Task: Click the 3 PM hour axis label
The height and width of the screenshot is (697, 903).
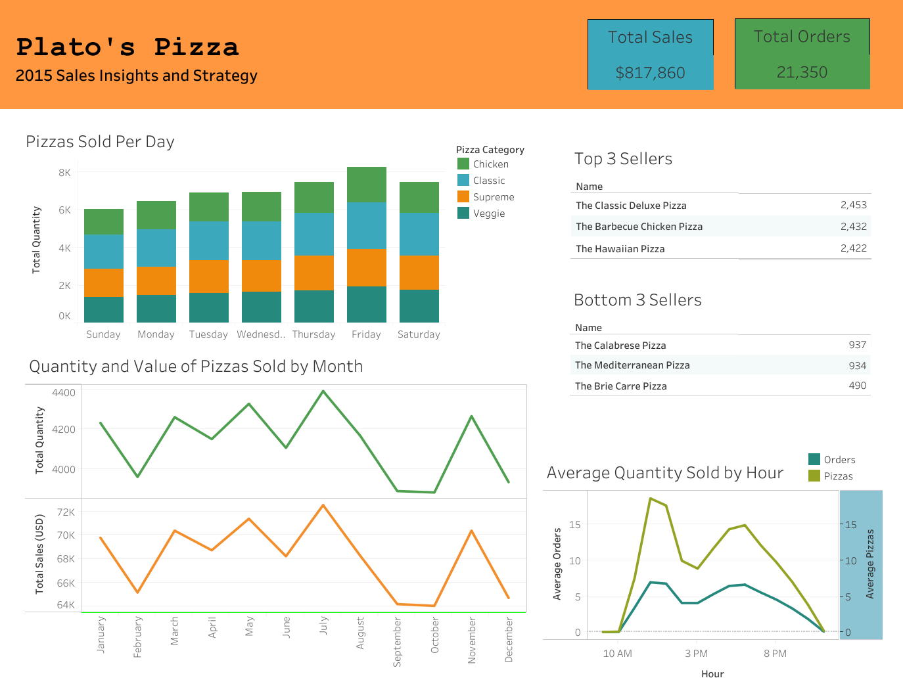Action: pos(696,654)
